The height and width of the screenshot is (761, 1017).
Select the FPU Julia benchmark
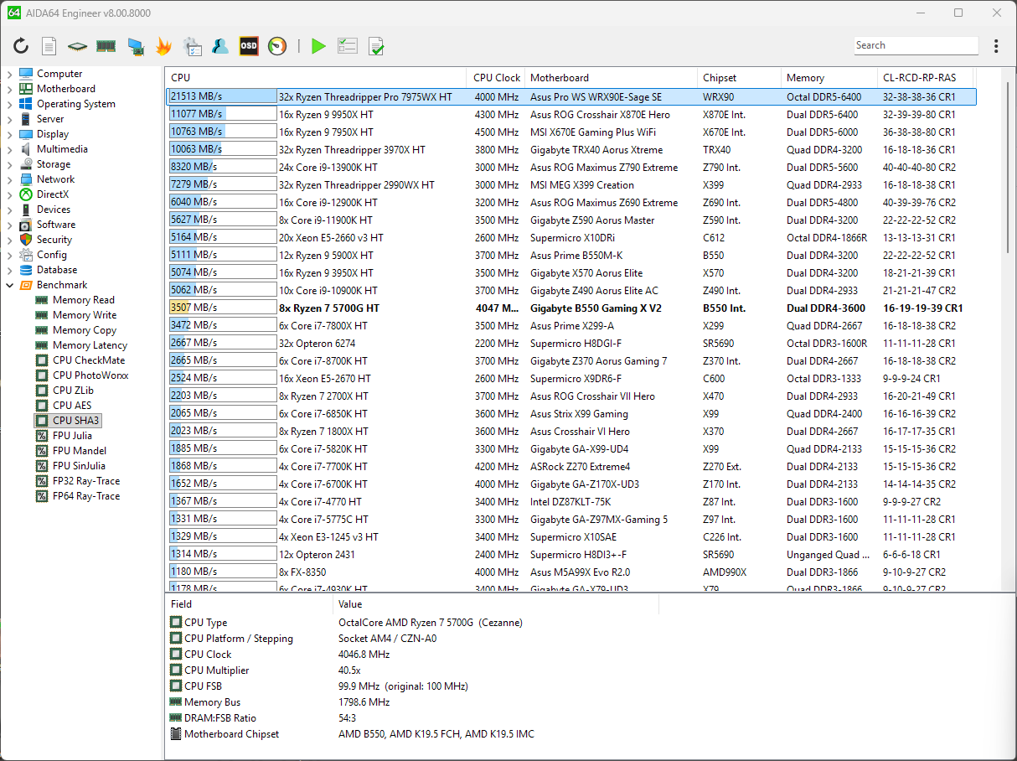[72, 436]
